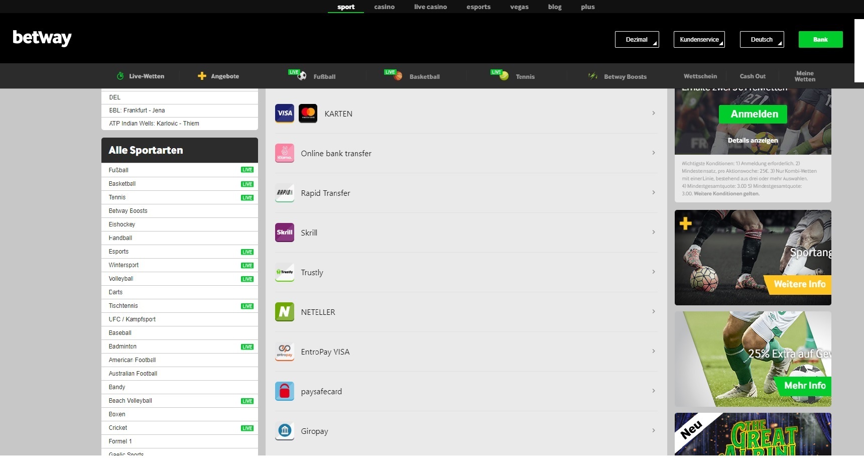This screenshot has width=864, height=461.
Task: Select the sport tab
Action: click(346, 7)
